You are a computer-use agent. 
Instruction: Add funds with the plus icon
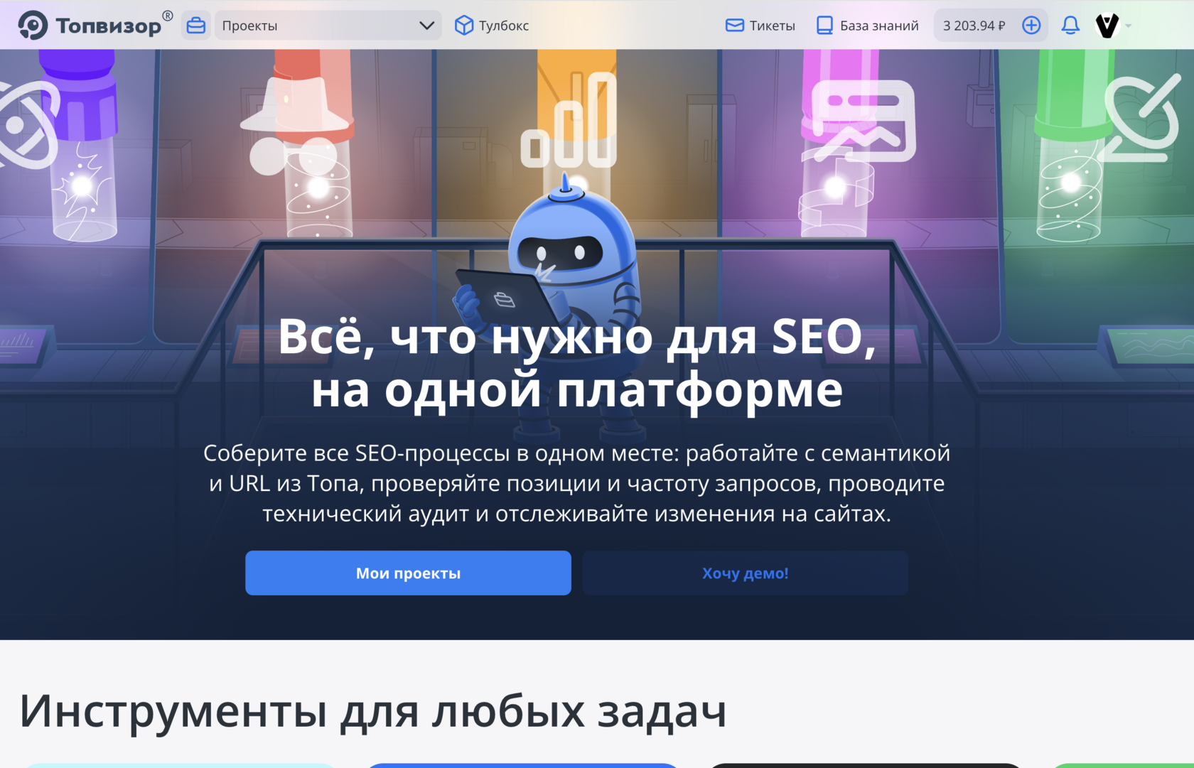coord(1031,26)
